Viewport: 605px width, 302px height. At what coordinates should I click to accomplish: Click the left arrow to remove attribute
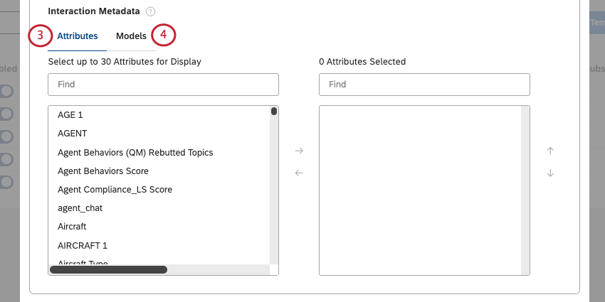299,173
